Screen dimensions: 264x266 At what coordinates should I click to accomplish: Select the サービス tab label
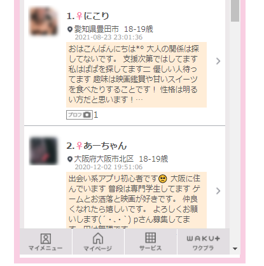(x=151, y=248)
